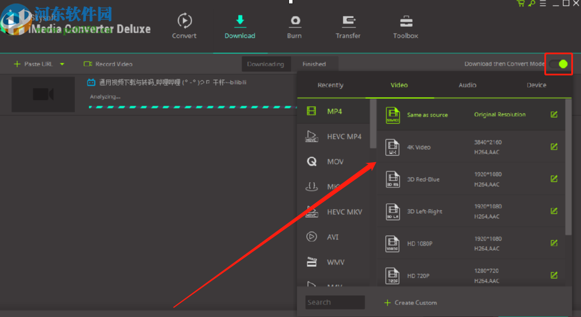The width and height of the screenshot is (581, 317).
Task: Select 4K Video preset
Action: click(x=471, y=147)
